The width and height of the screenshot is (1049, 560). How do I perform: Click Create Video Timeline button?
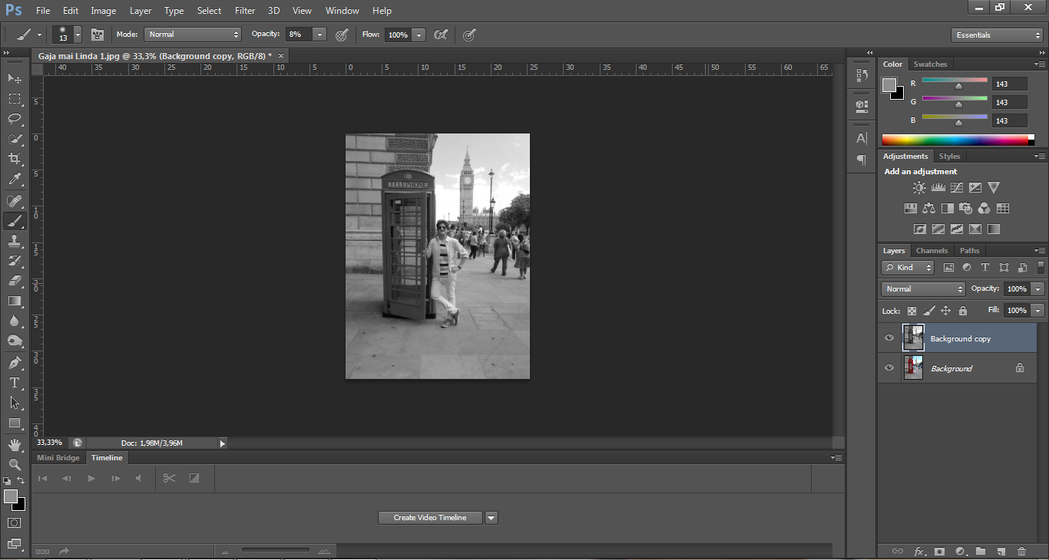430,518
